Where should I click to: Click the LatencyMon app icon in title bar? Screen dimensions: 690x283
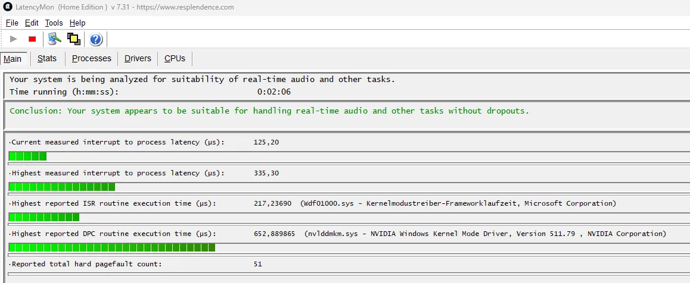(8, 7)
